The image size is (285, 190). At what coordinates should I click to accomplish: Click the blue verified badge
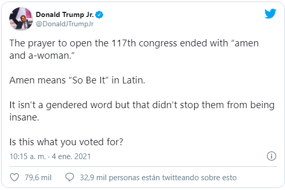tap(99, 15)
